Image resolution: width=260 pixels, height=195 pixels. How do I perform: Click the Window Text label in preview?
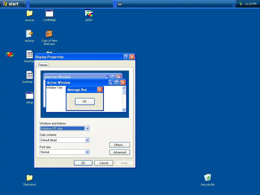(x=54, y=88)
